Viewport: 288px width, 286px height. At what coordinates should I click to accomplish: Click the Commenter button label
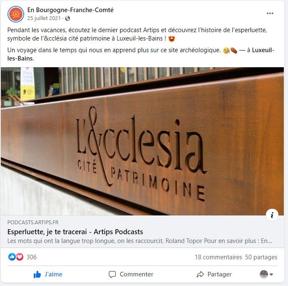(x=136, y=274)
